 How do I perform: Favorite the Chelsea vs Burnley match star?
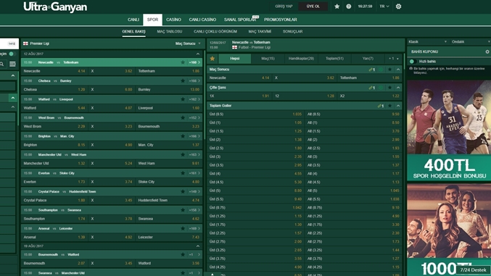tap(183, 80)
